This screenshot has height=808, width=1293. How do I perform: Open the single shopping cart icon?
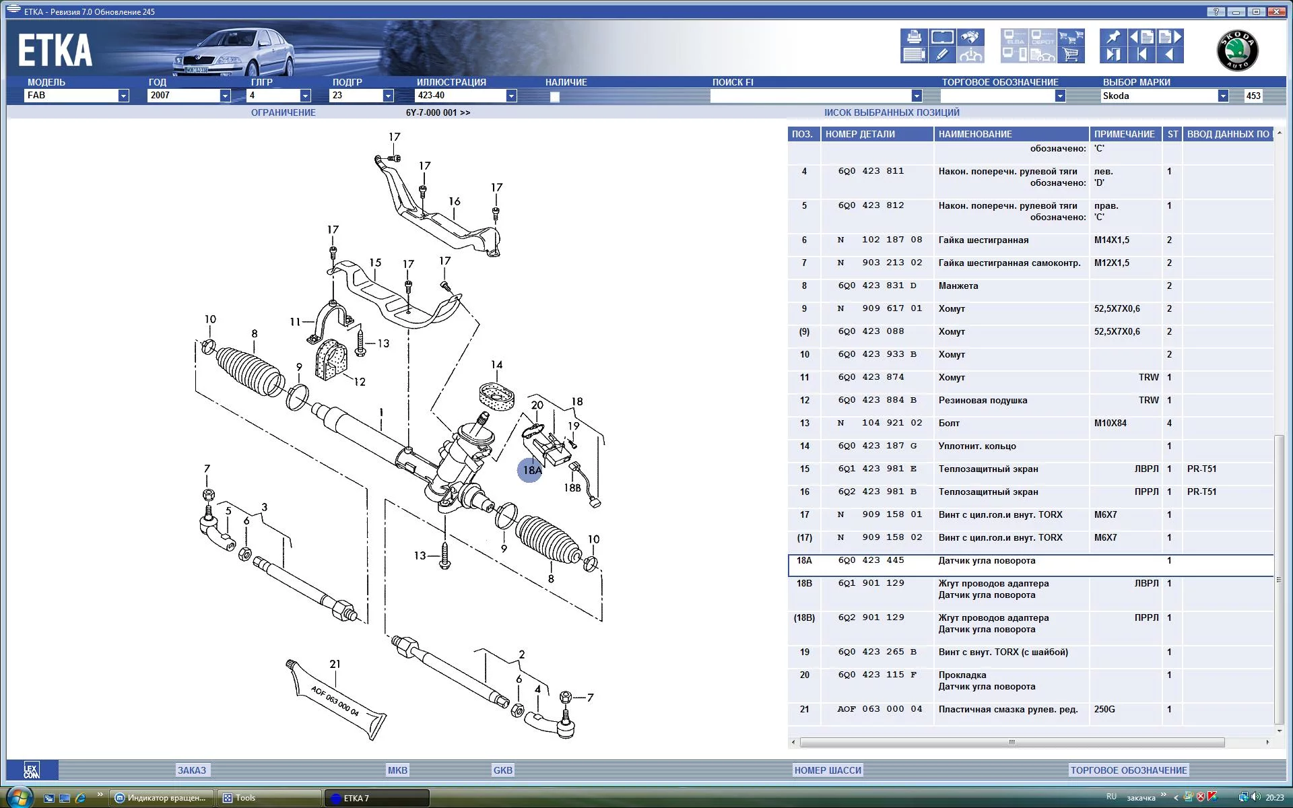1071,55
